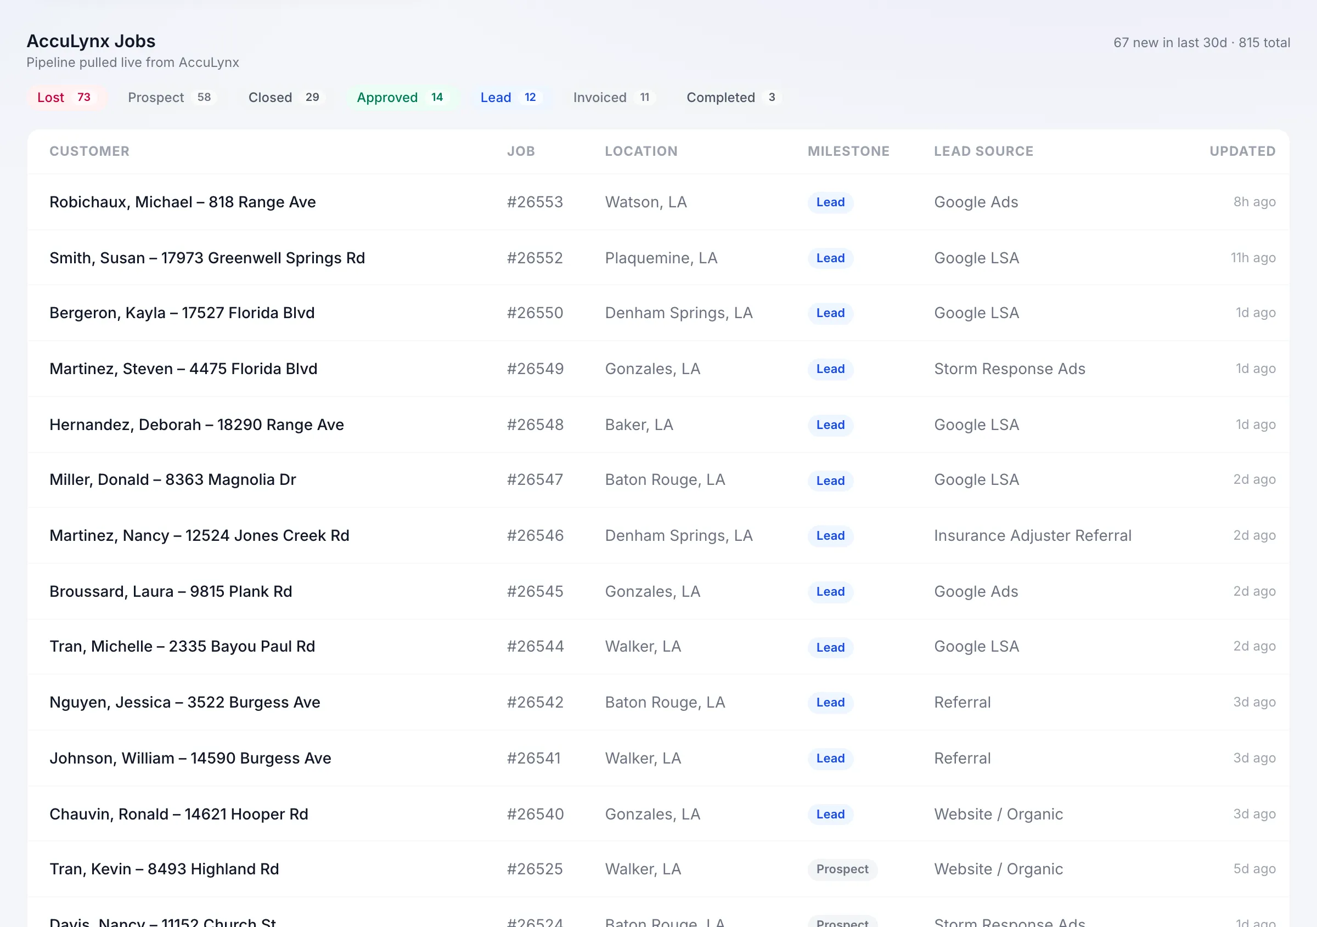Select the Lost 73 filter tab
Image resolution: width=1317 pixels, height=927 pixels.
66,98
